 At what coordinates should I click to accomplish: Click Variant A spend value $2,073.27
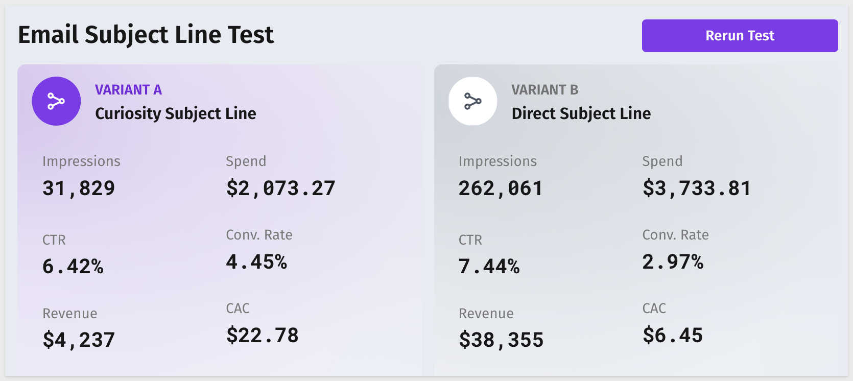click(280, 188)
